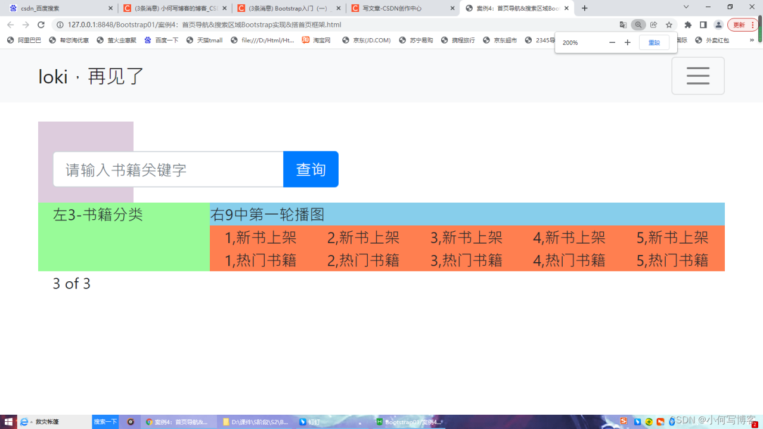Screen dimensions: 763x429
Task: Select the 案例4 首页导航 tab
Action: tap(517, 8)
